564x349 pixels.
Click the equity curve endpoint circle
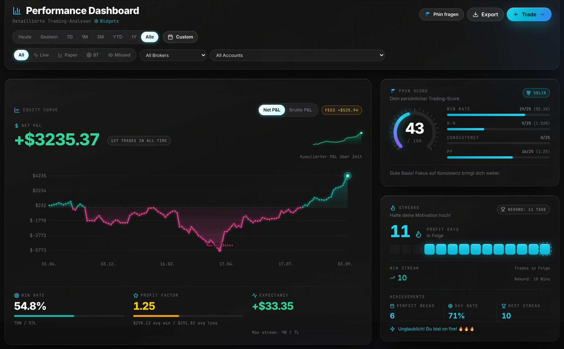click(348, 176)
